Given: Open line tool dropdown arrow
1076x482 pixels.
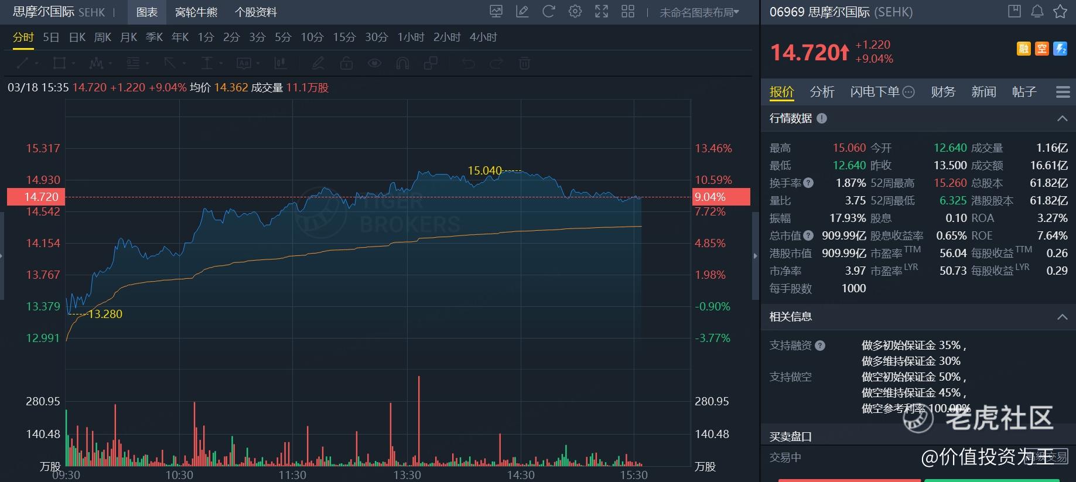Looking at the screenshot, I should 37,63.
